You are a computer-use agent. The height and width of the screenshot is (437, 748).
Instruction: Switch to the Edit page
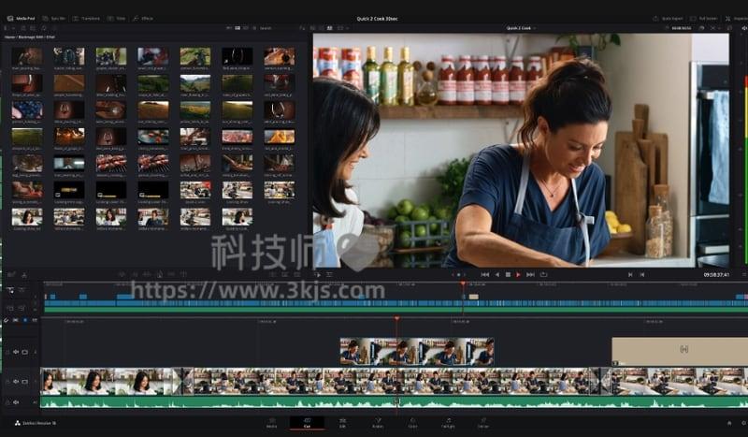pyautogui.click(x=342, y=423)
